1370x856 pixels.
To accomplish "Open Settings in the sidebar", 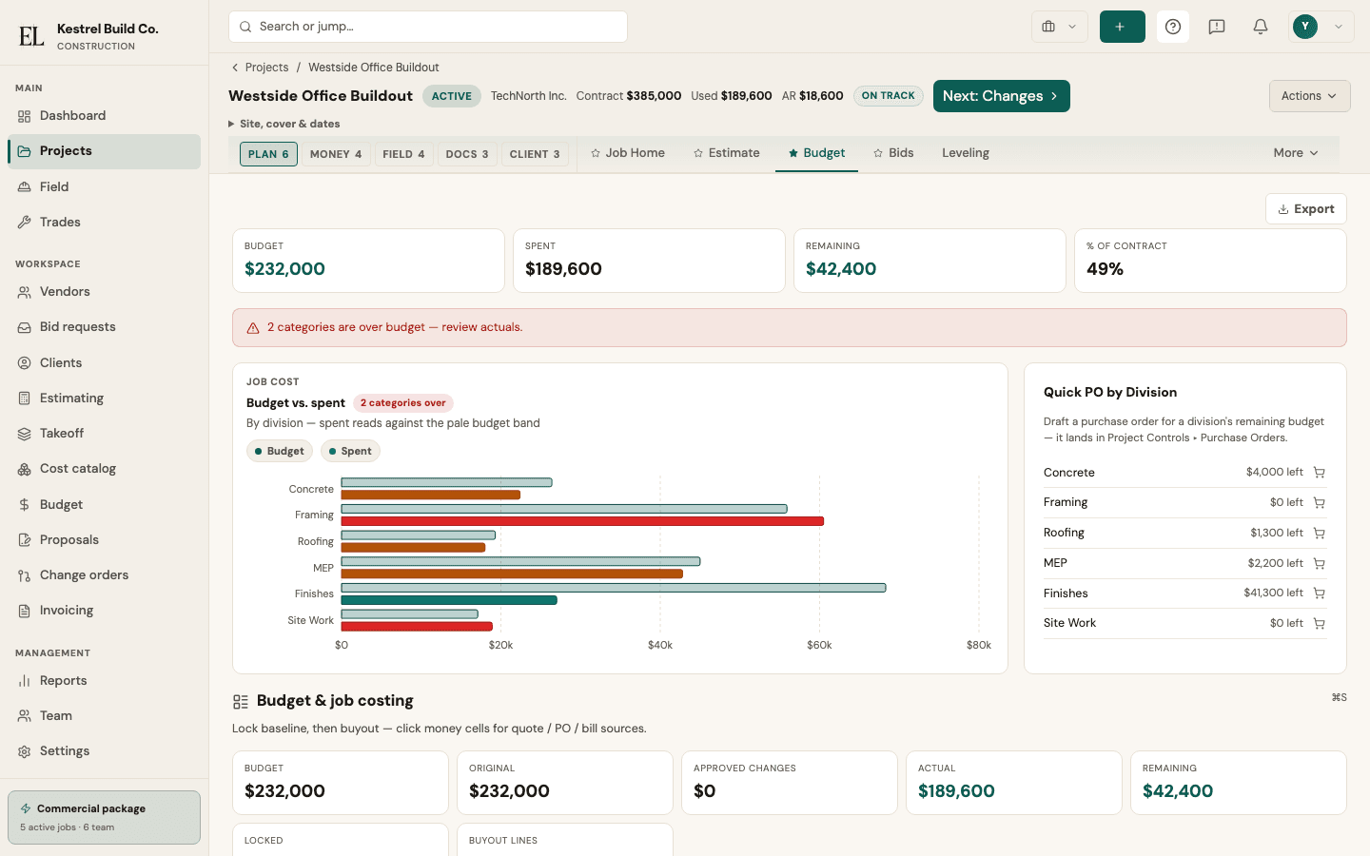I will (104, 751).
